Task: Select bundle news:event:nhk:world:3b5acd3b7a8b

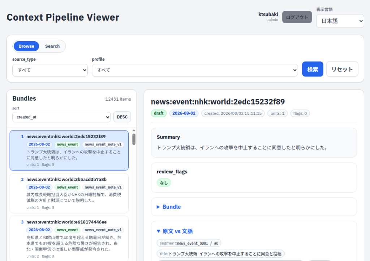Action: tap(69, 193)
